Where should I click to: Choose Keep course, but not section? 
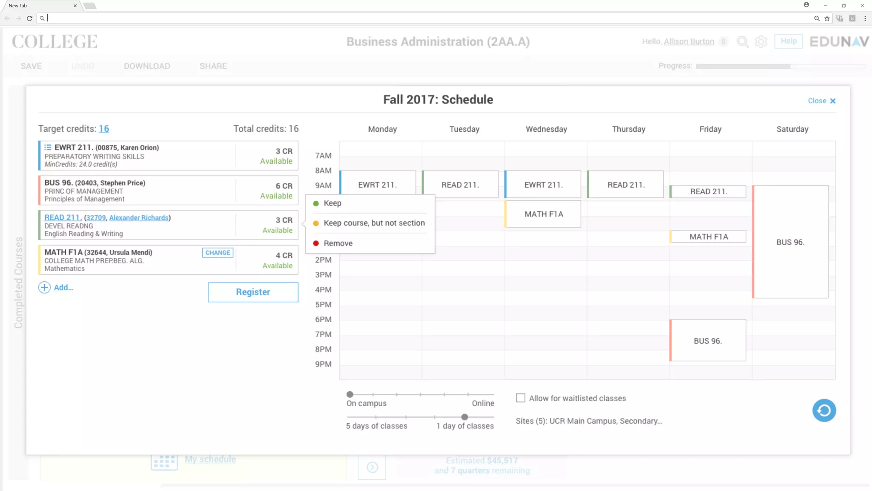point(374,223)
